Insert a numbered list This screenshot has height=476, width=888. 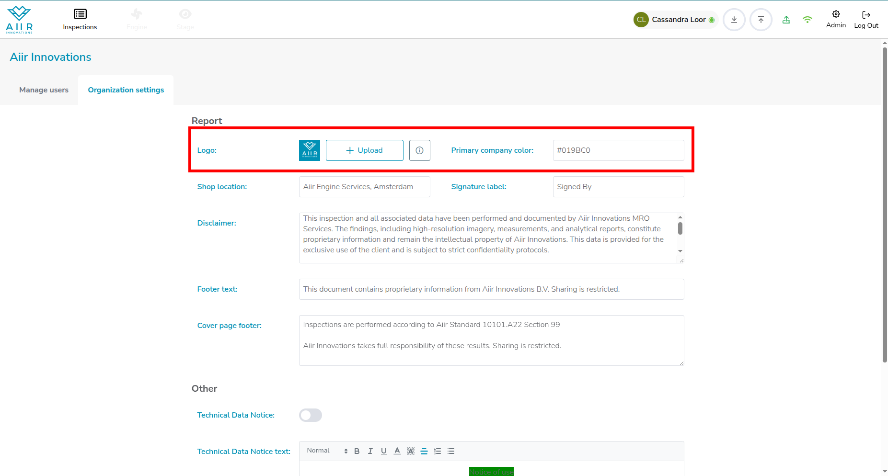pos(438,451)
